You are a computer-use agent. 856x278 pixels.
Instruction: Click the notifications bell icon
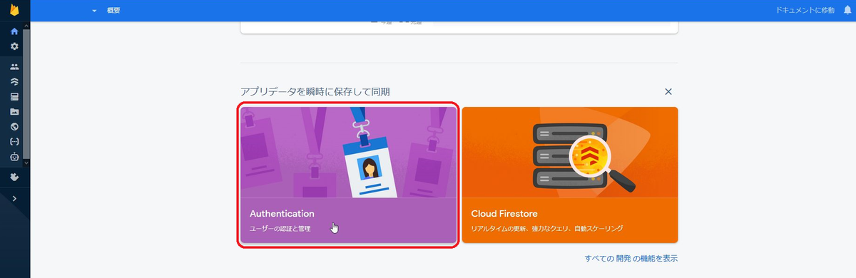(847, 11)
